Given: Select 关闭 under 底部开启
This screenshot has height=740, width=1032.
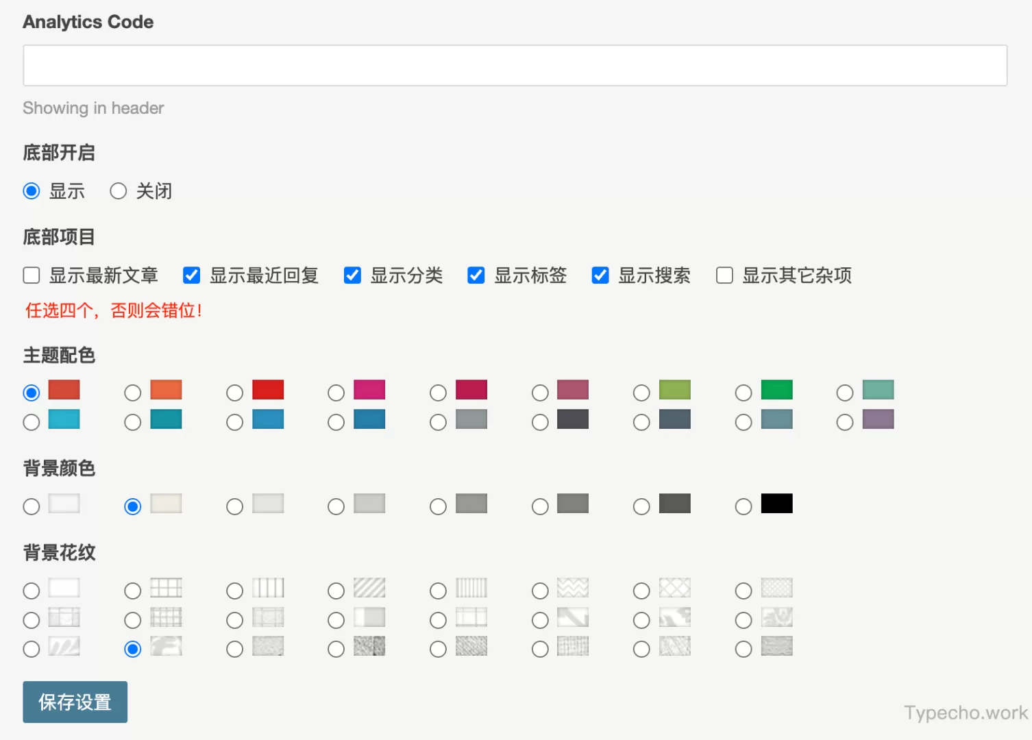Looking at the screenshot, I should 118,190.
